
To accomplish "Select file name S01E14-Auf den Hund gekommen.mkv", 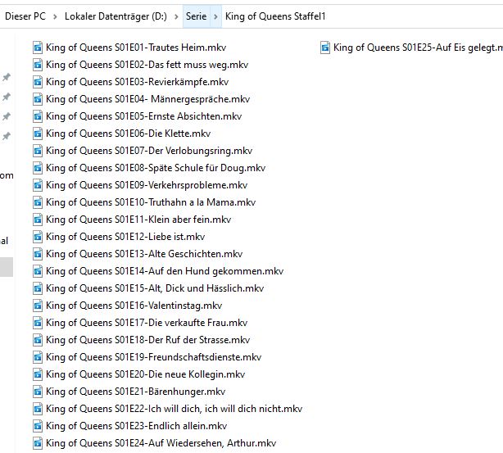I will (x=165, y=271).
